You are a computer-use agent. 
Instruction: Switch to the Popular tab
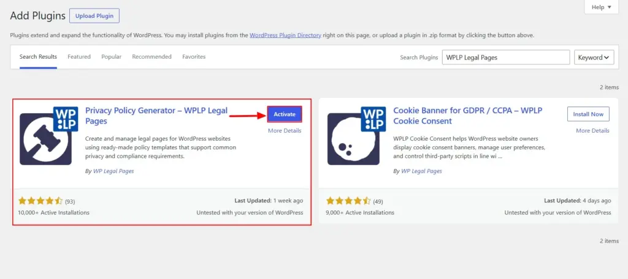(x=112, y=57)
